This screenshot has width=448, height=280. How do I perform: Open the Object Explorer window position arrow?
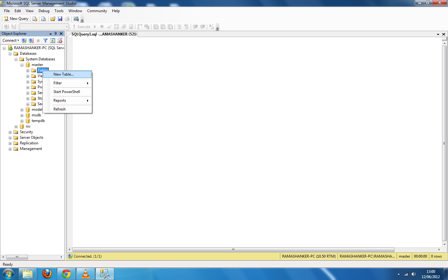(50, 34)
